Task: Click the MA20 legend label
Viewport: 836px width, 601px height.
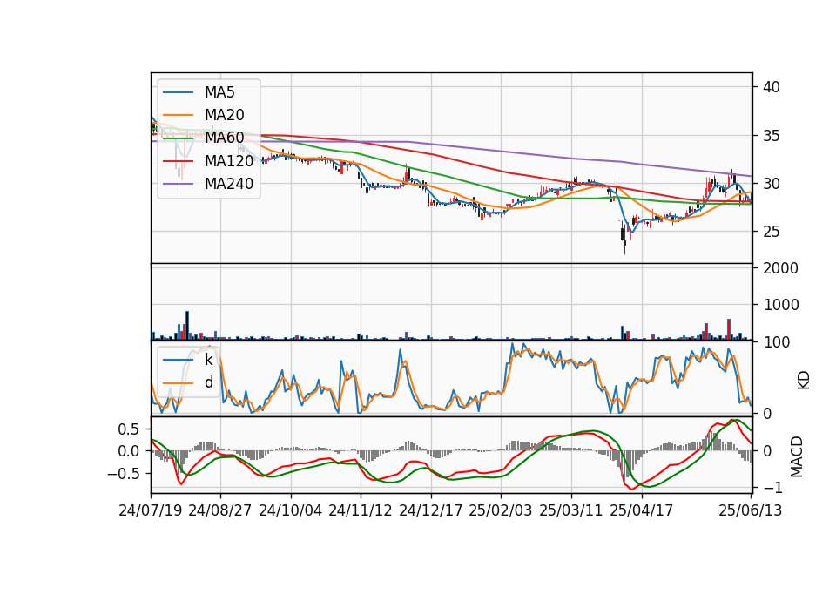Action: (224, 115)
